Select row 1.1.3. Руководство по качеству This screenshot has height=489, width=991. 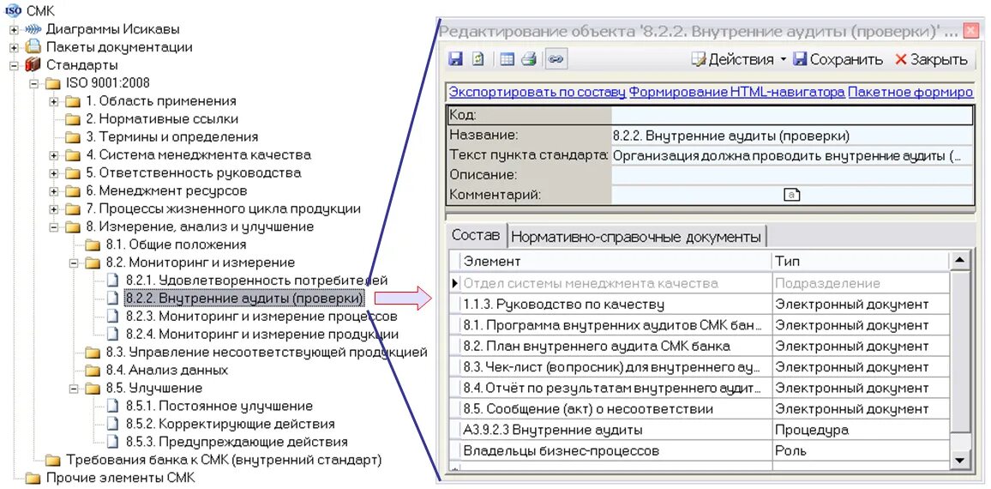(x=700, y=305)
